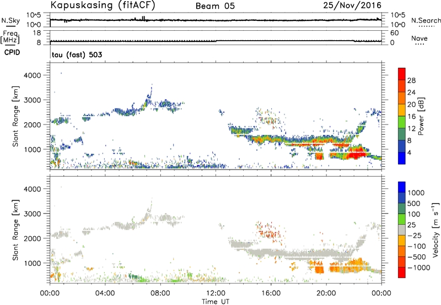Click the '3000' range tick in velocity panel

point(33,214)
